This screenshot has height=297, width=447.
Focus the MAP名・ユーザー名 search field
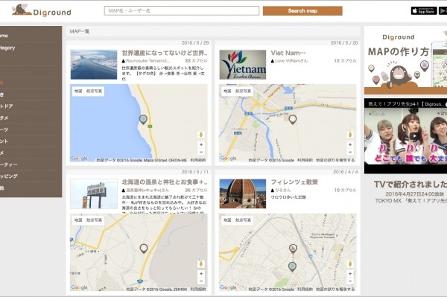coord(182,11)
